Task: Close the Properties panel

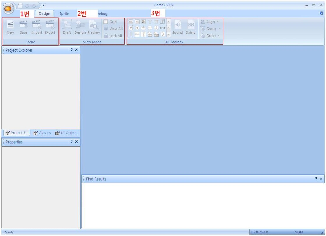Action: pyautogui.click(x=76, y=142)
